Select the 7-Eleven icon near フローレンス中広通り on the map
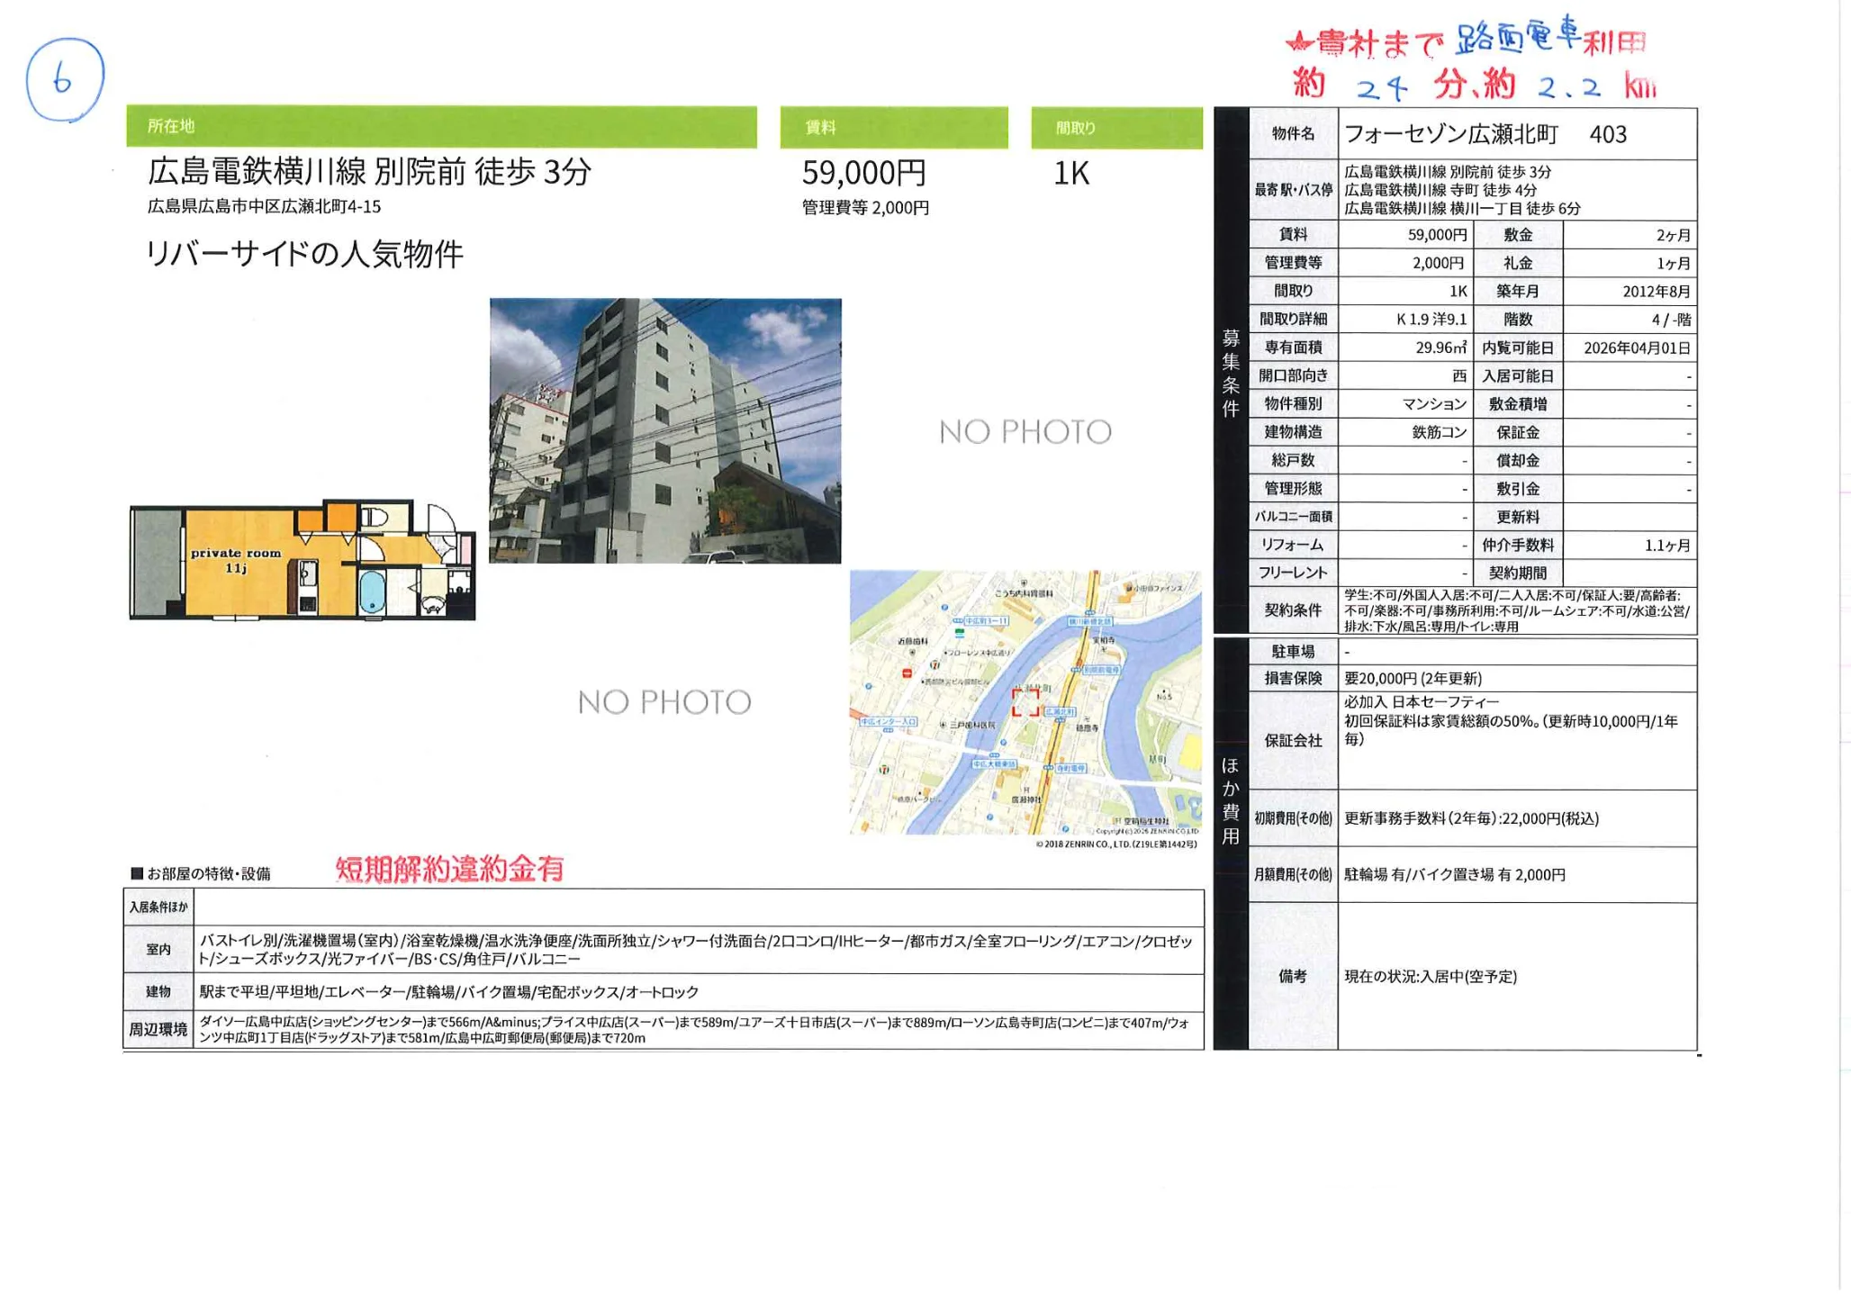 935,664
